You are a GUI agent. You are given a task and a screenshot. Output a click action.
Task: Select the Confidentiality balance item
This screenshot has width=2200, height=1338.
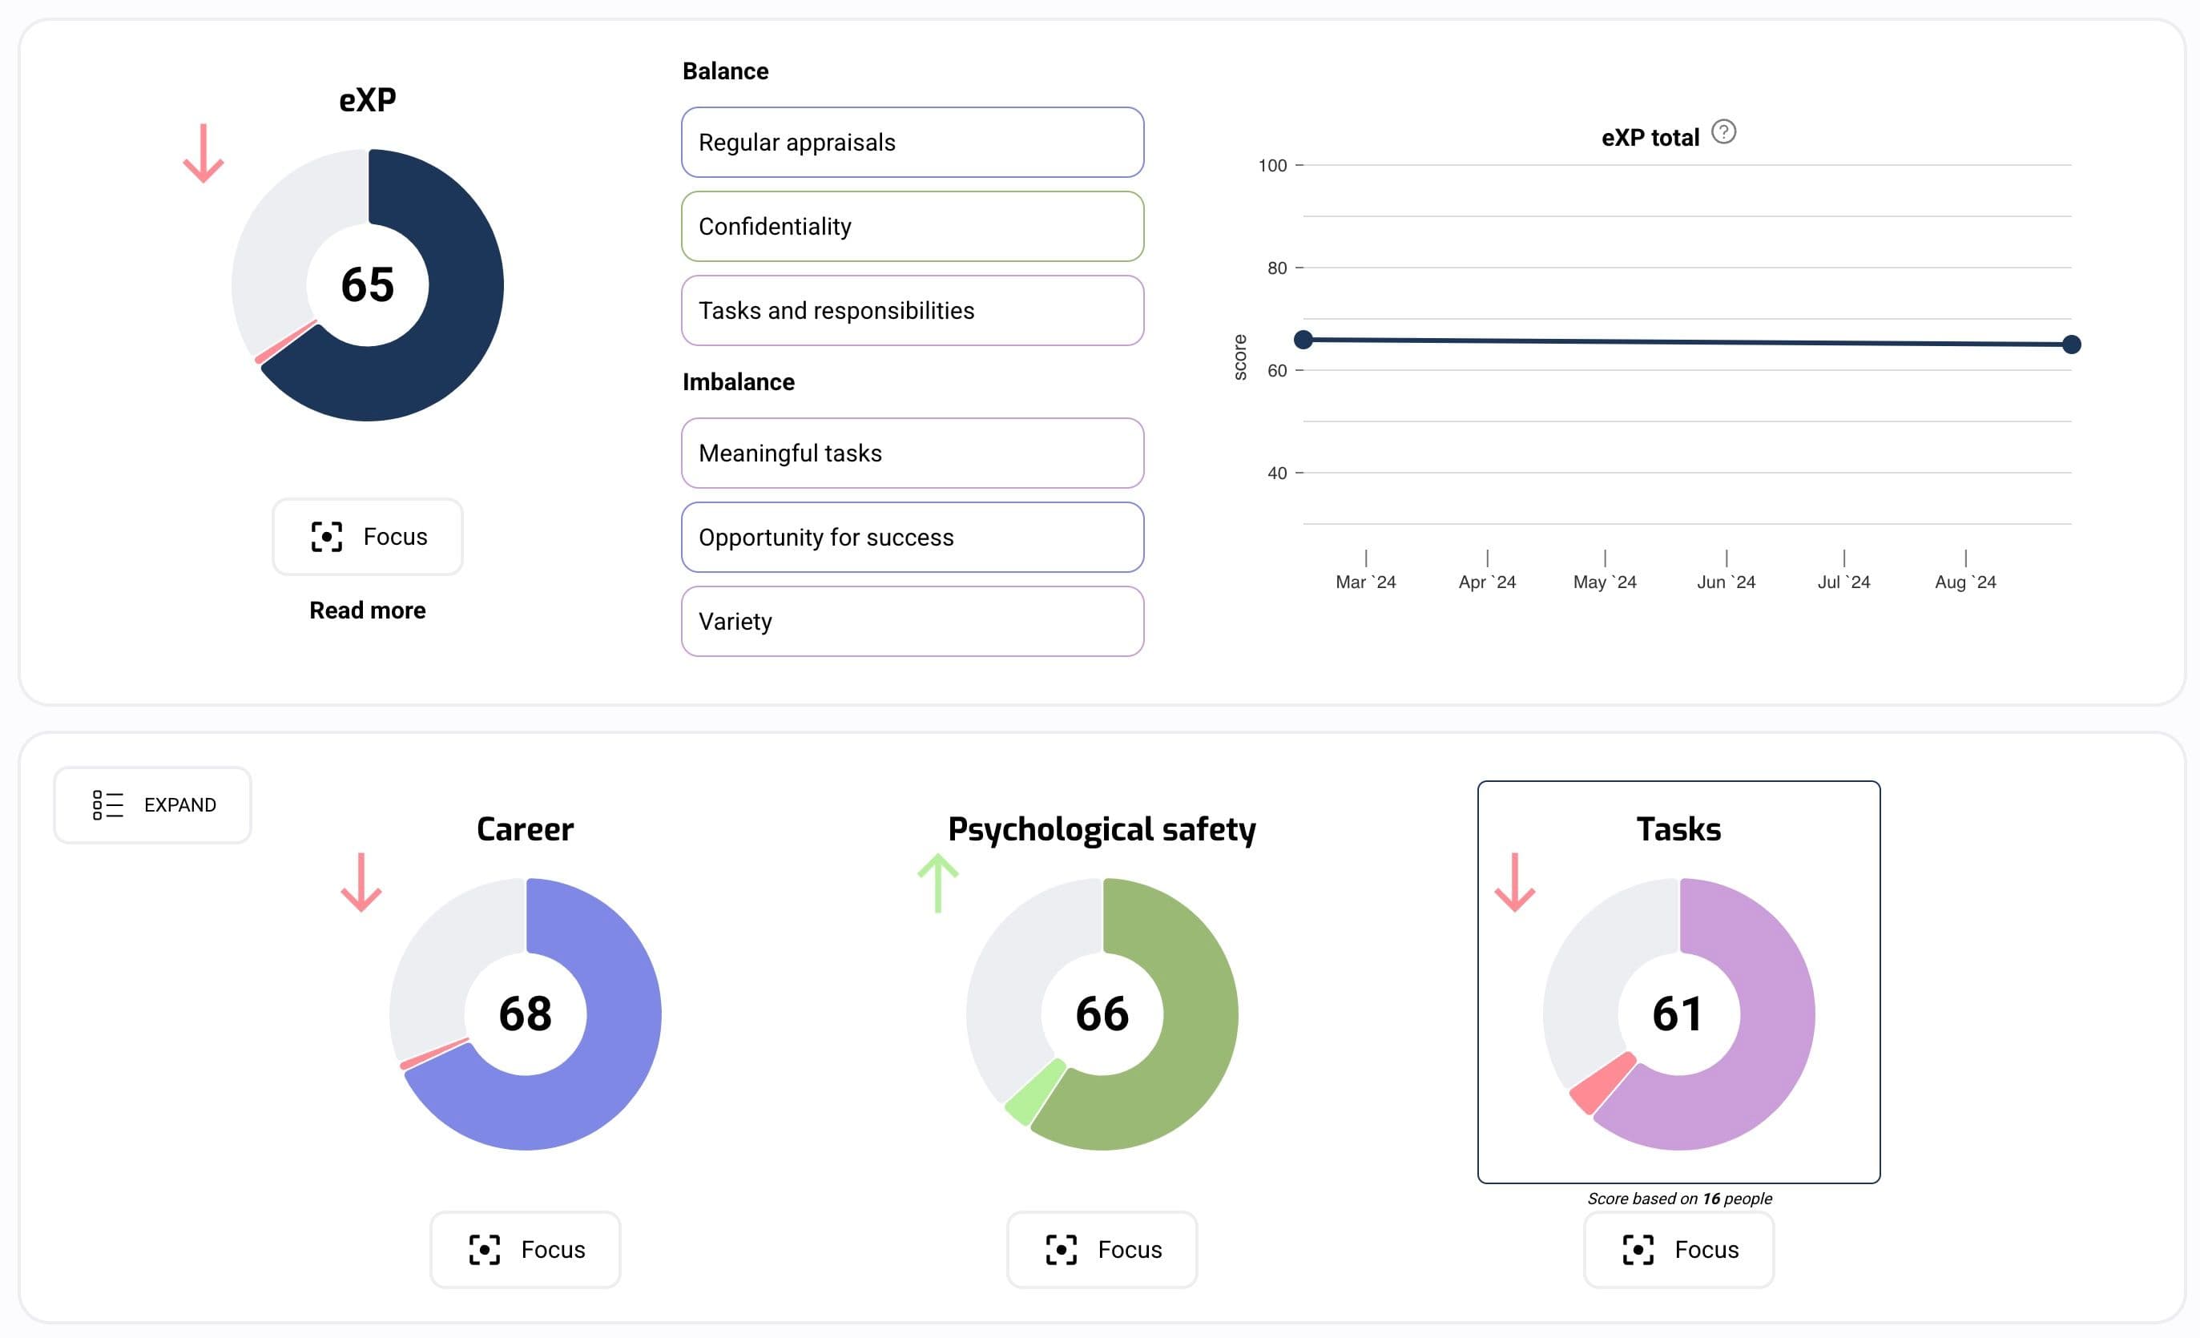click(913, 226)
